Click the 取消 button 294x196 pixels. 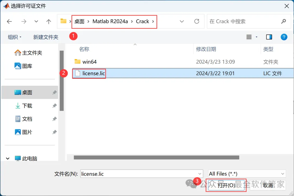click(x=268, y=185)
